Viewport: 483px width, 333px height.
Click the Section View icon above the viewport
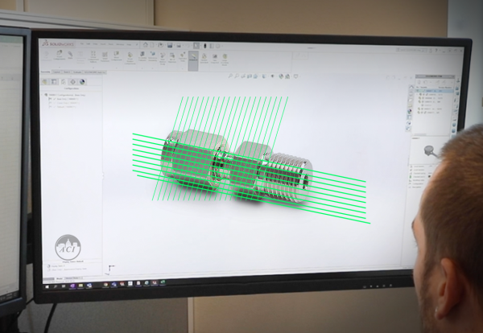[x=254, y=76]
